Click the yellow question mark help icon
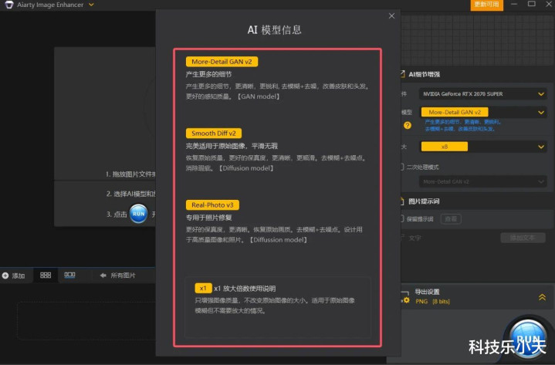 (x=408, y=125)
